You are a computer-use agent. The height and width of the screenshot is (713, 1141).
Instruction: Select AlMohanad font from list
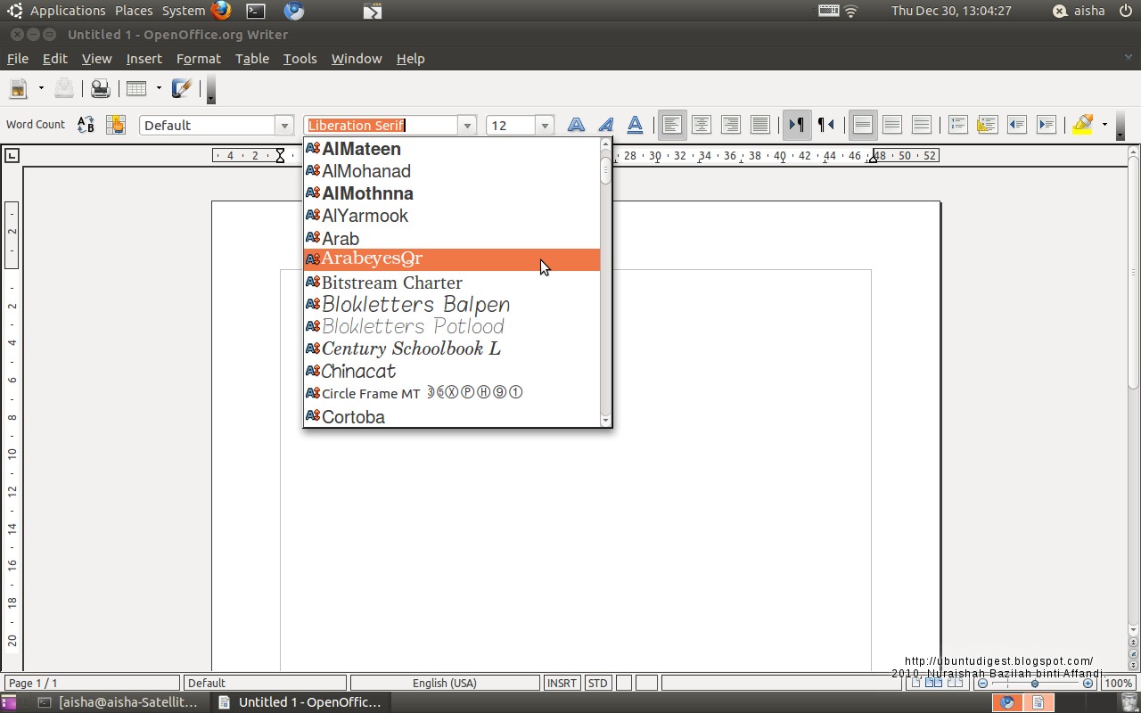pyautogui.click(x=452, y=171)
